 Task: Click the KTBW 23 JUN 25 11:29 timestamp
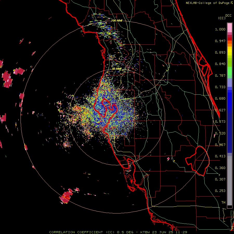click(x=164, y=232)
